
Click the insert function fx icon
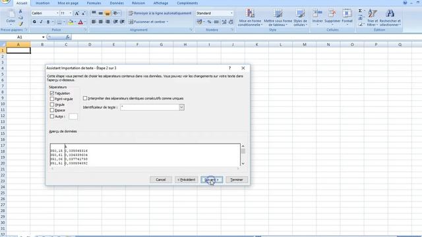[x=67, y=37]
